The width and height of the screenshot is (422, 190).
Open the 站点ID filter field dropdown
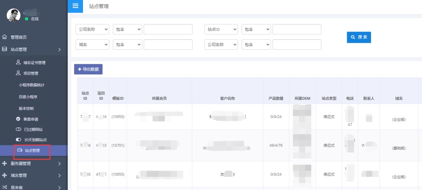tap(221, 30)
